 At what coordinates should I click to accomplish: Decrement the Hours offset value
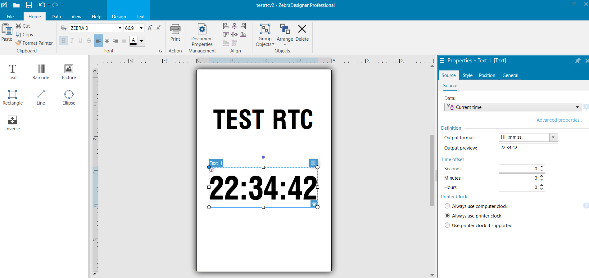click(542, 189)
